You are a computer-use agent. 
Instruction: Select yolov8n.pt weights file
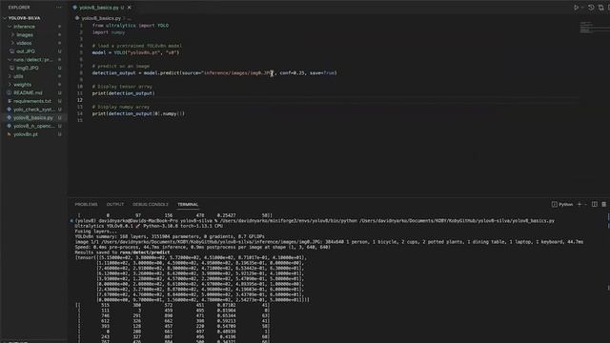point(26,134)
